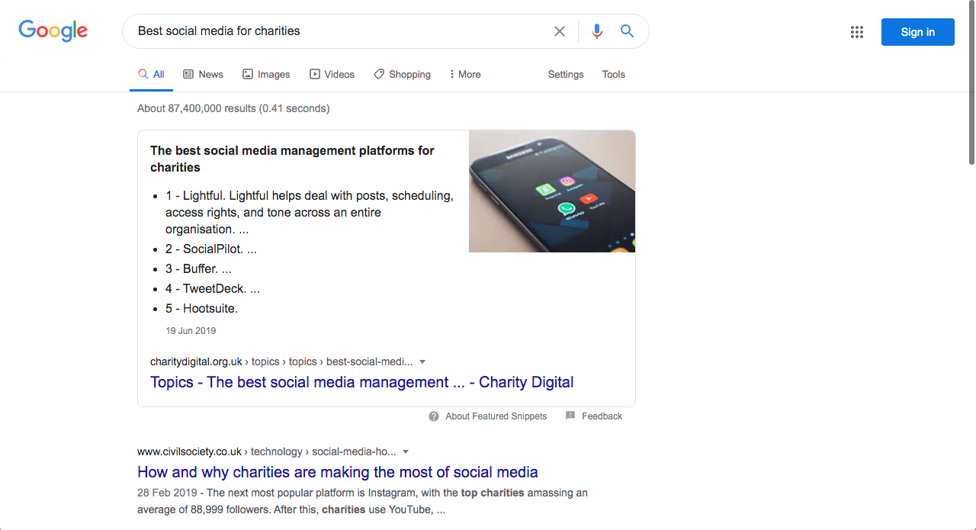Click About Featured Snippets link

click(x=496, y=416)
